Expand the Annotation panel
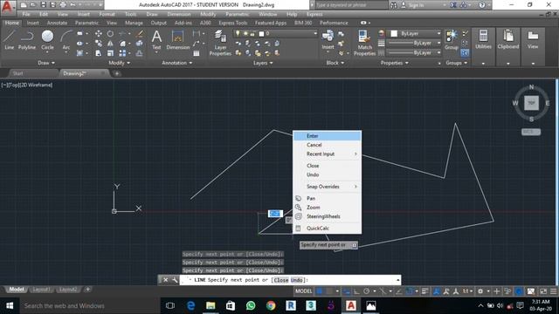The height and width of the screenshot is (314, 559). [x=176, y=63]
